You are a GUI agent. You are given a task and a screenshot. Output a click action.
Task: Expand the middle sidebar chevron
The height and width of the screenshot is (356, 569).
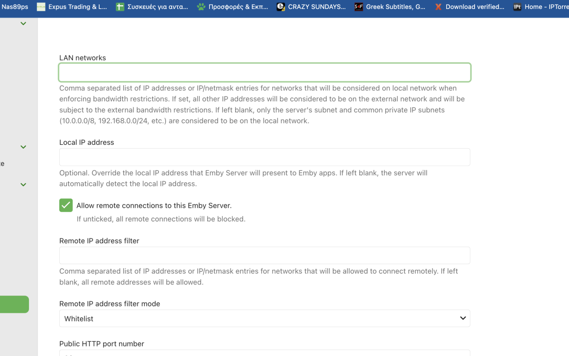pos(23,147)
